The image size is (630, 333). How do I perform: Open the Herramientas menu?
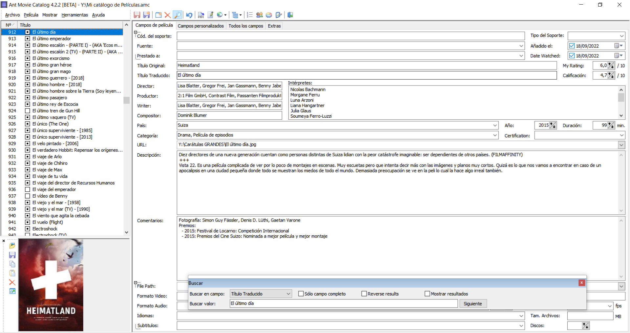click(74, 15)
